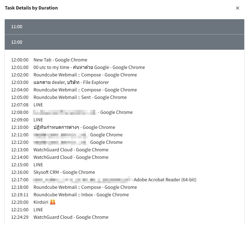Select the Skysoft CRM entry
249x225 pixels.
[x=53, y=172]
